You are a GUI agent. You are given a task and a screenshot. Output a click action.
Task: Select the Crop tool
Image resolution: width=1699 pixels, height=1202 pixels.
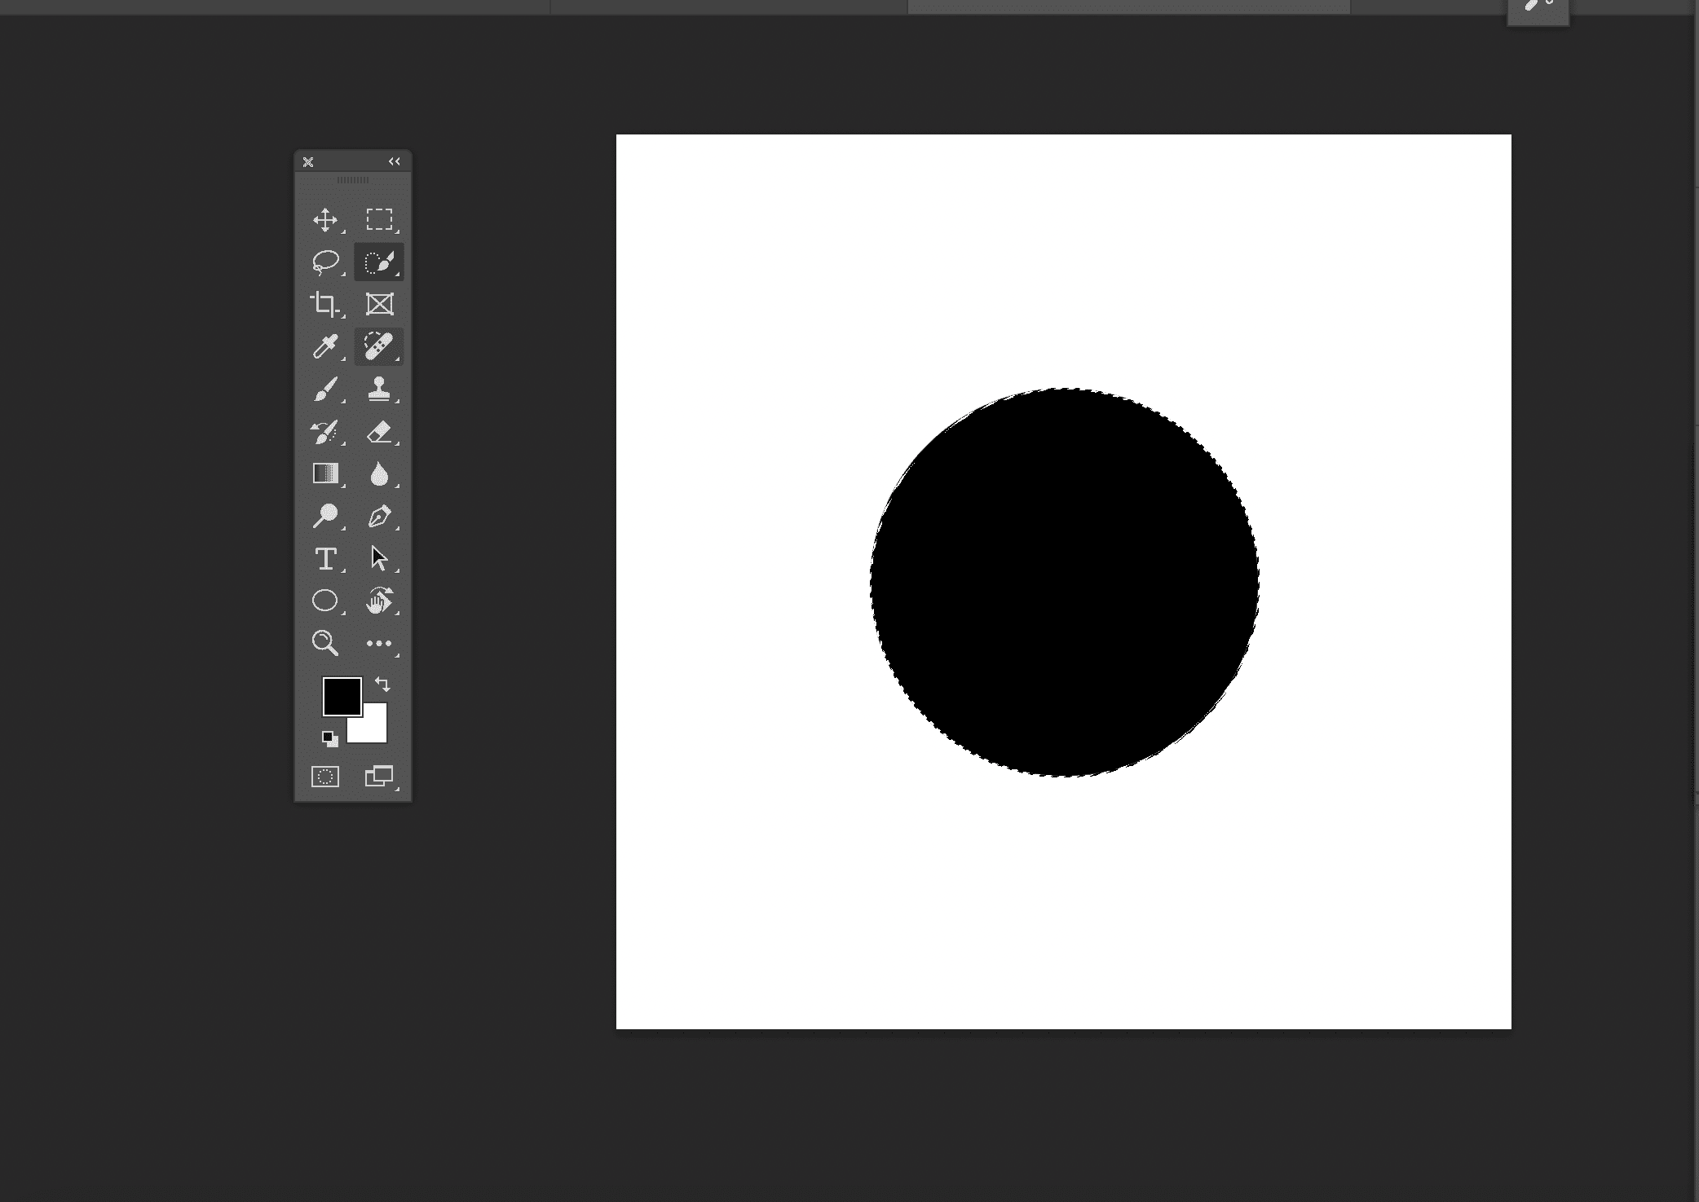coord(325,304)
